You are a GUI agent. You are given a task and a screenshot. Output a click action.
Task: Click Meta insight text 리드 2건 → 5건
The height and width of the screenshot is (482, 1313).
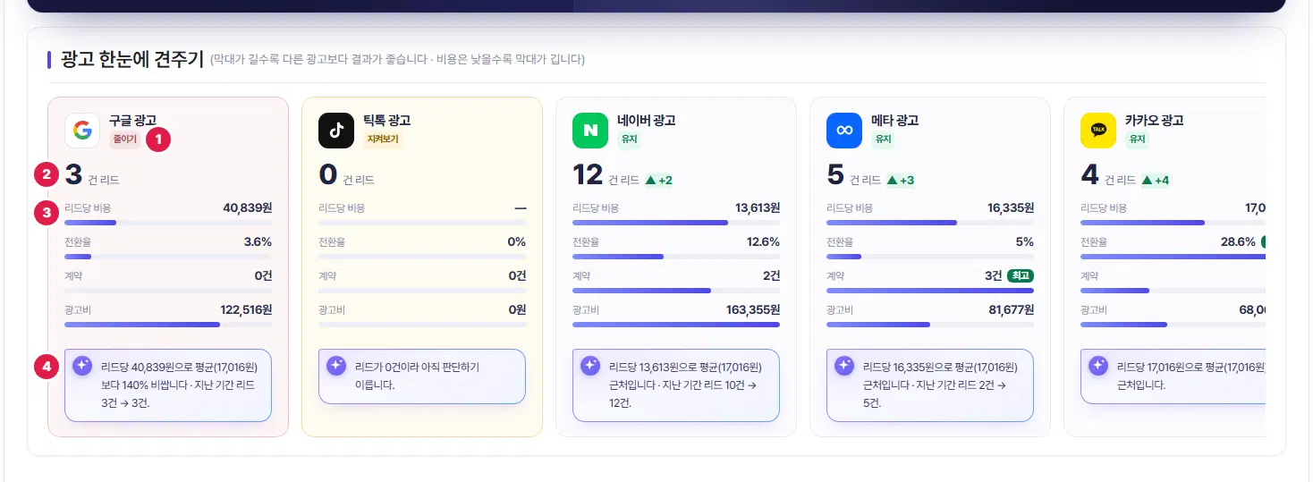[939, 385]
